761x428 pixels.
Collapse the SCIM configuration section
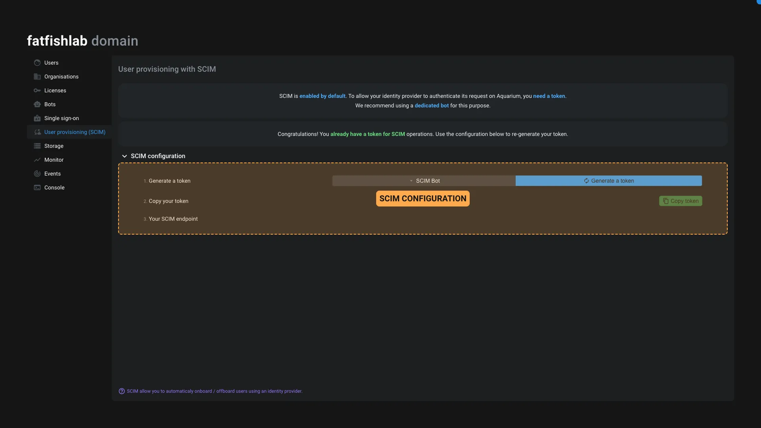point(124,156)
